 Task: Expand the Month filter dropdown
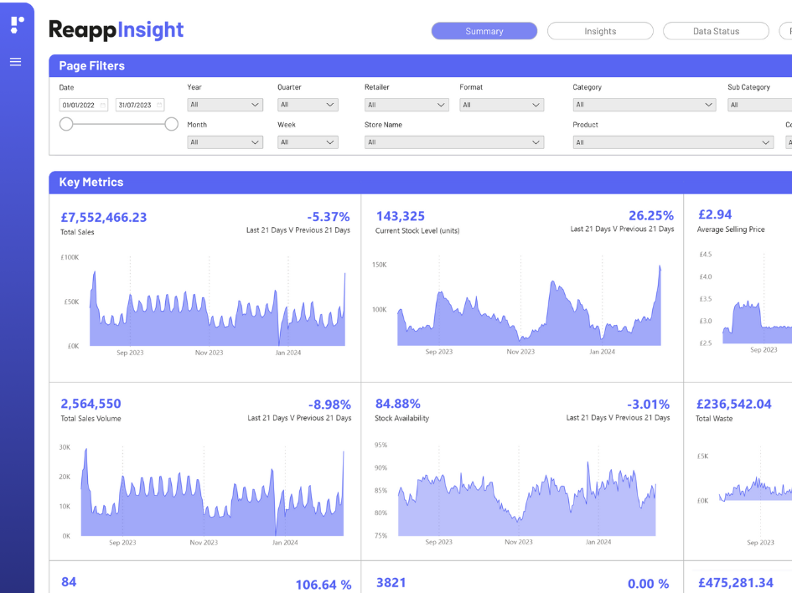pos(224,142)
